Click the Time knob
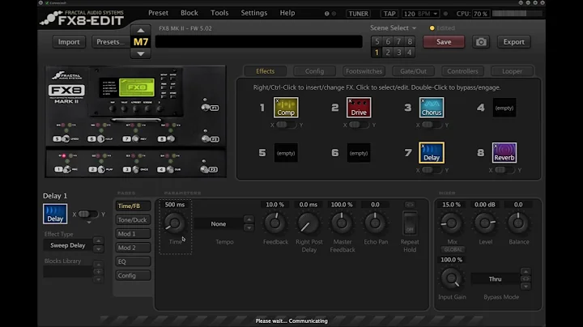 (174, 223)
